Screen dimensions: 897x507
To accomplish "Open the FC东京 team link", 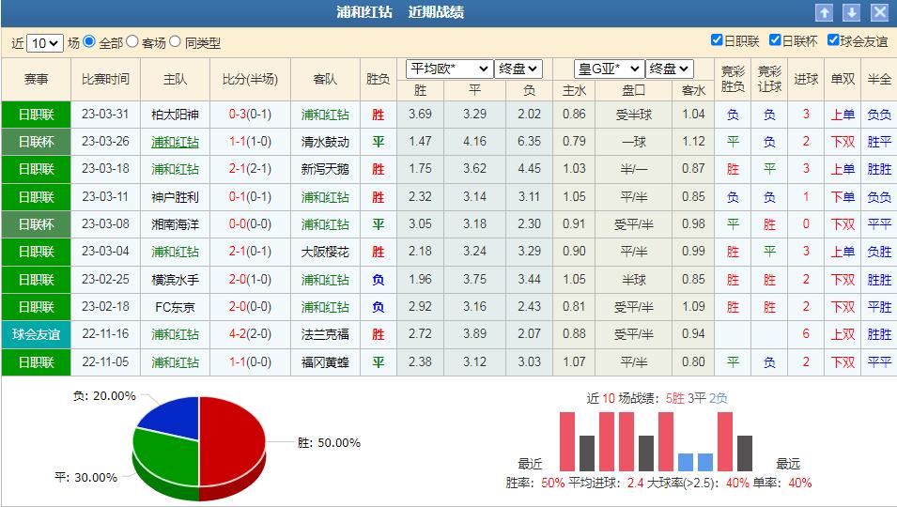I will [175, 308].
